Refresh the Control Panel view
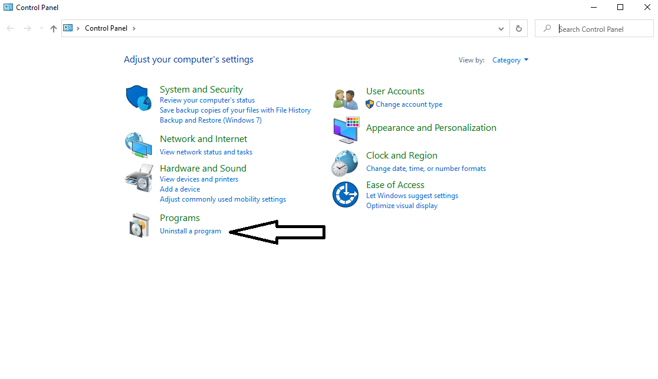 coord(519,28)
